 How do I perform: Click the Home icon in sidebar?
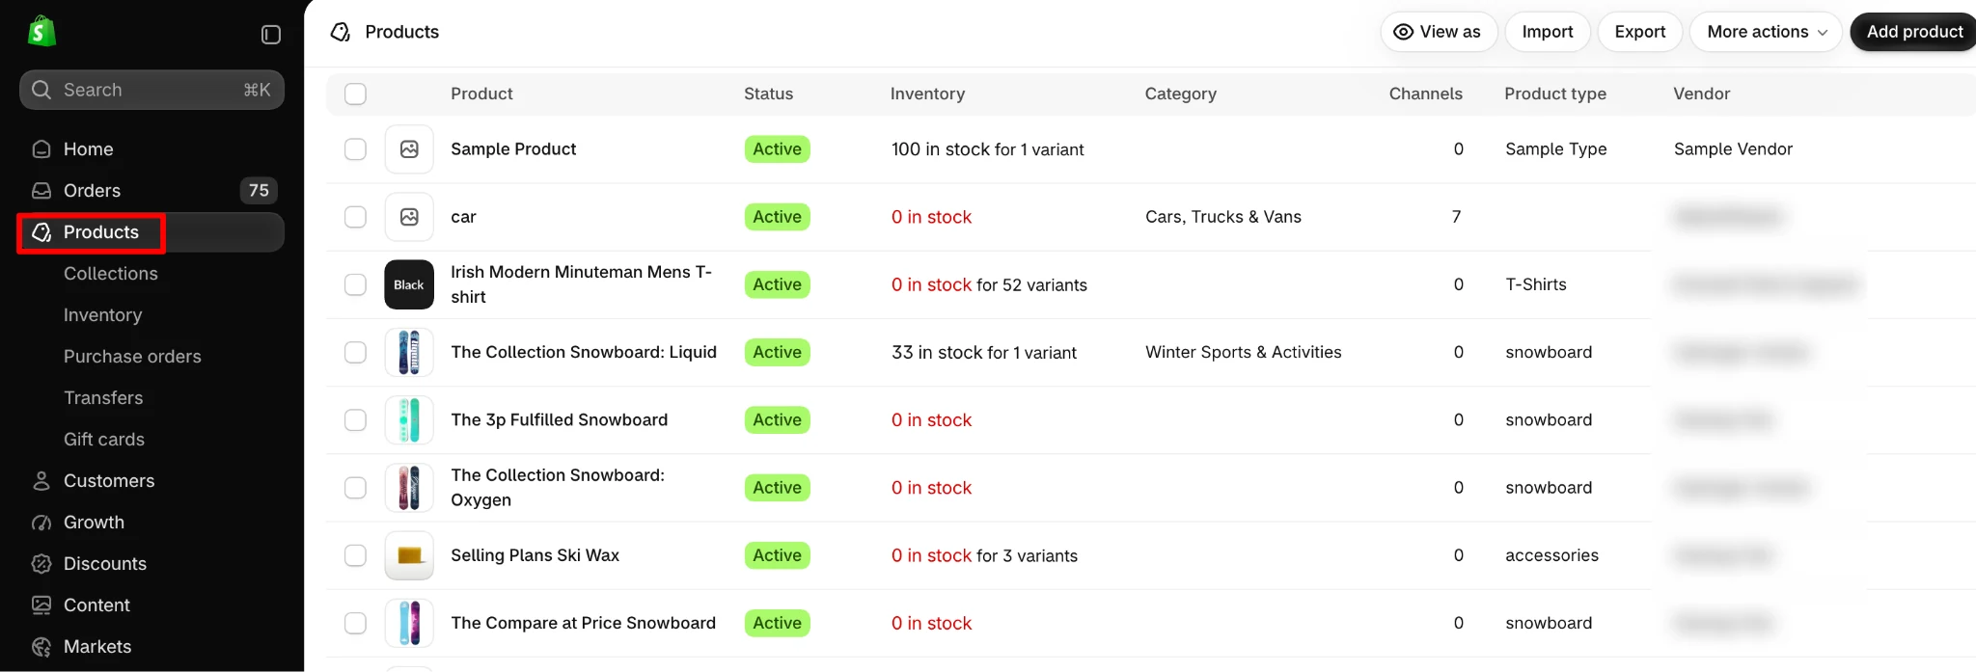pyautogui.click(x=41, y=149)
